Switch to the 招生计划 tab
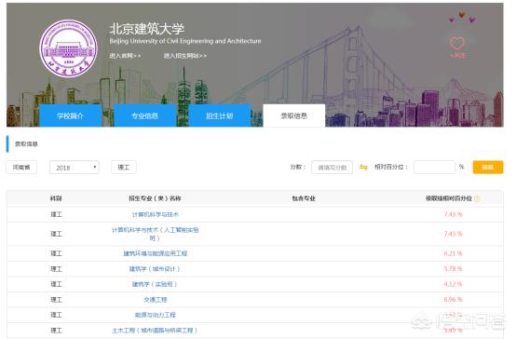The width and height of the screenshot is (516, 339). (220, 115)
